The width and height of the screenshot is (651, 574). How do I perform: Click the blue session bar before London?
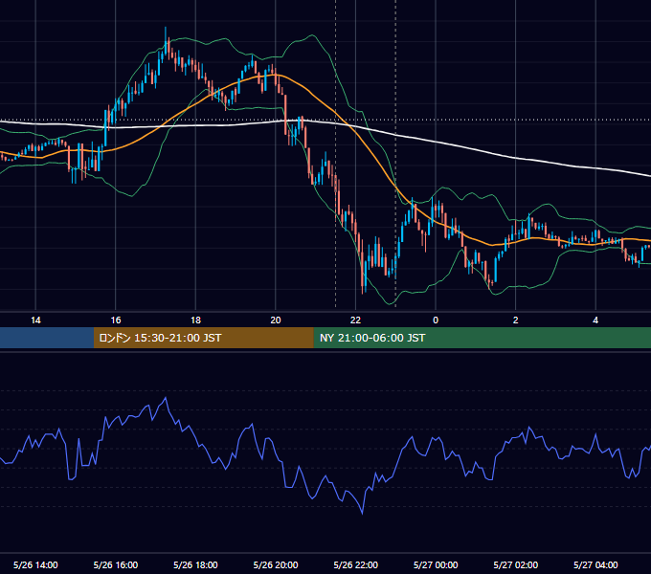tap(47, 338)
